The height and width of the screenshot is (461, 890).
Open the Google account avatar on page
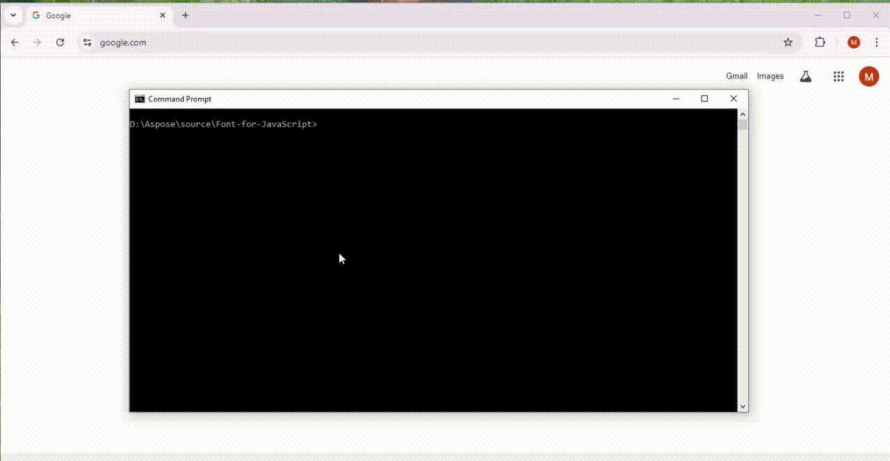pos(868,76)
